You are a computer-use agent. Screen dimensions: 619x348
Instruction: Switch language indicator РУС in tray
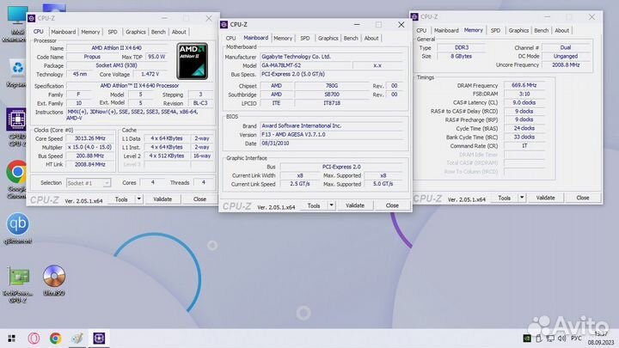point(576,339)
